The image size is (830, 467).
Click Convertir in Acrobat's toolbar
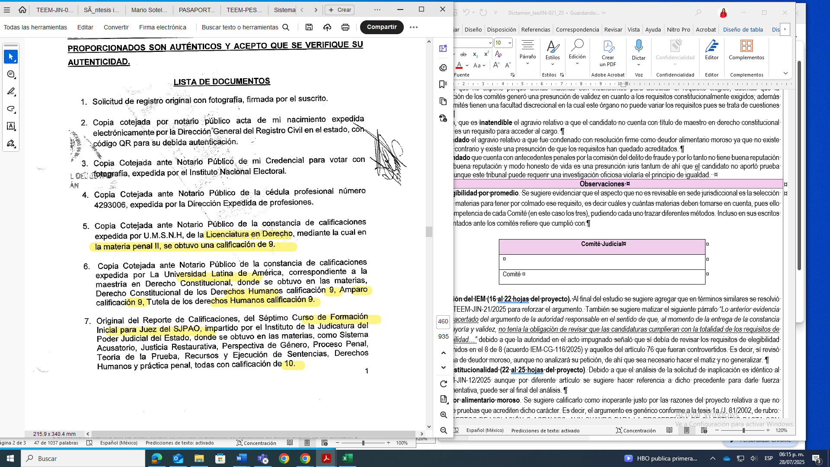116,27
